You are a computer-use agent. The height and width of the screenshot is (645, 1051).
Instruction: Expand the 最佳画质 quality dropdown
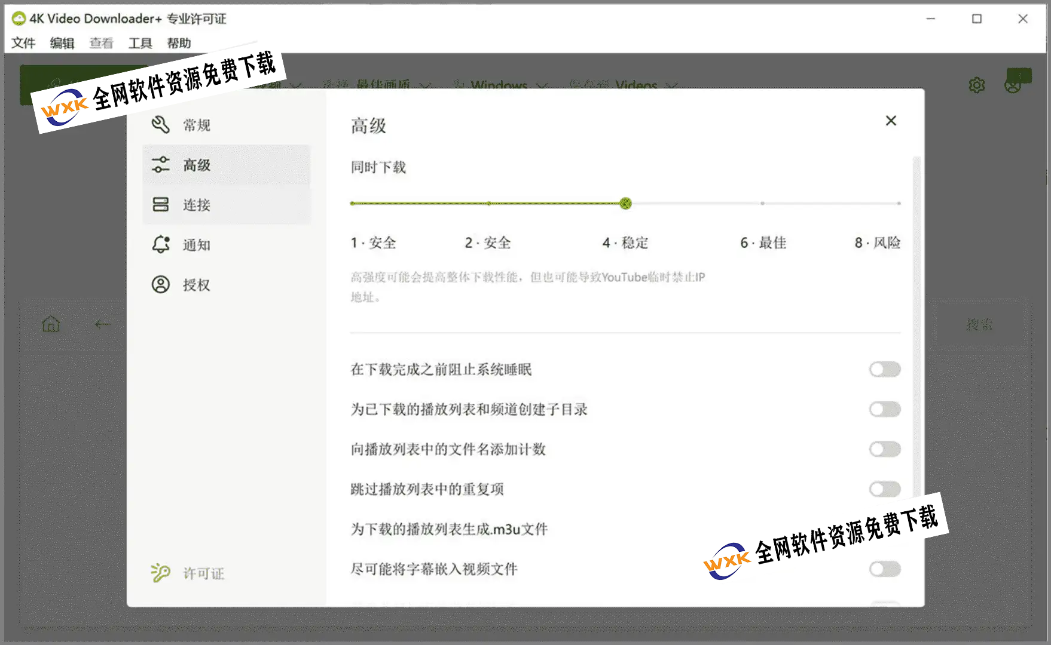click(x=393, y=85)
